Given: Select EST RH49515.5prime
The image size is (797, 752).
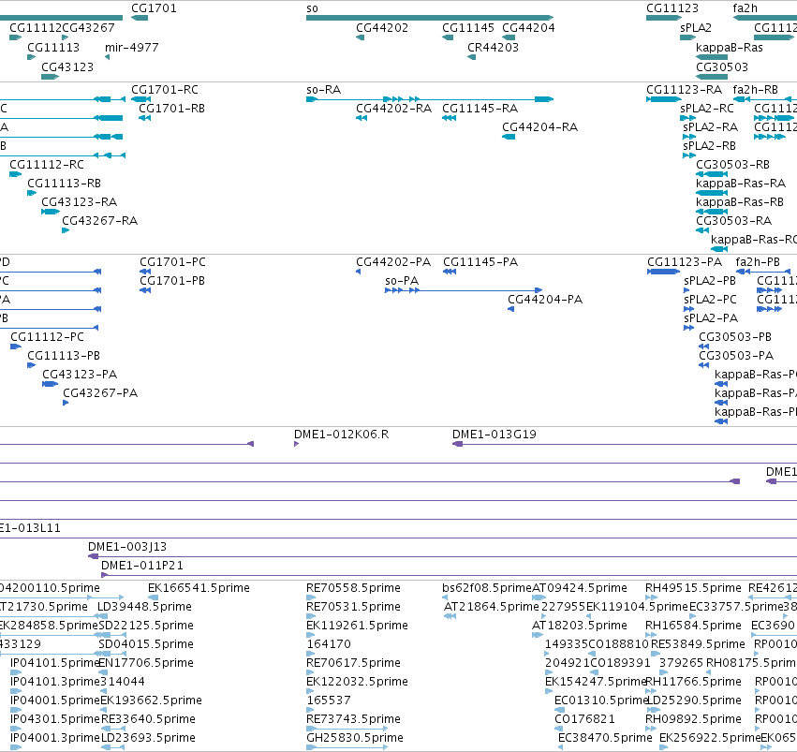Looking at the screenshot, I should [693, 587].
